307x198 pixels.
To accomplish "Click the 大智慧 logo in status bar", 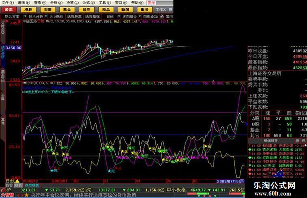I will (7, 195).
